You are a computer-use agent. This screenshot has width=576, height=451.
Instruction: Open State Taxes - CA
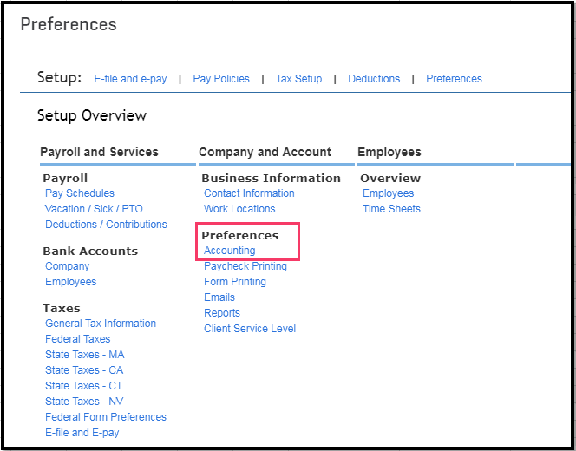(x=84, y=370)
